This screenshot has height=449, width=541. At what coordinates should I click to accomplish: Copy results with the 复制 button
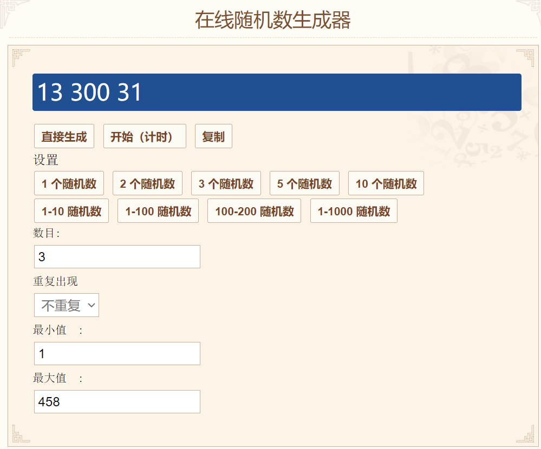pos(213,136)
